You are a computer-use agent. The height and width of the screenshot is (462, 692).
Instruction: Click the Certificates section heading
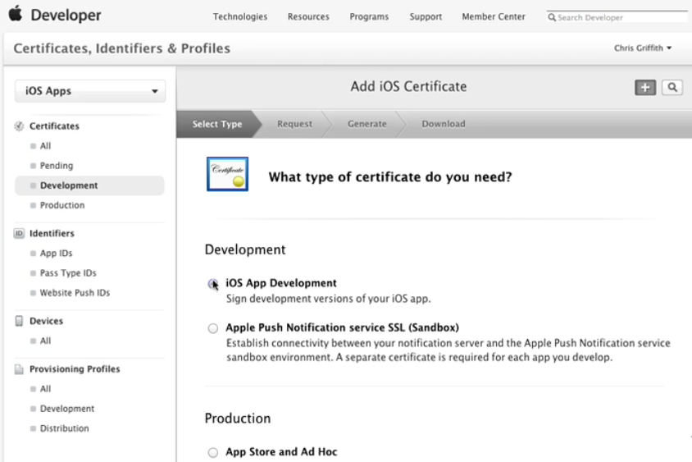point(54,126)
